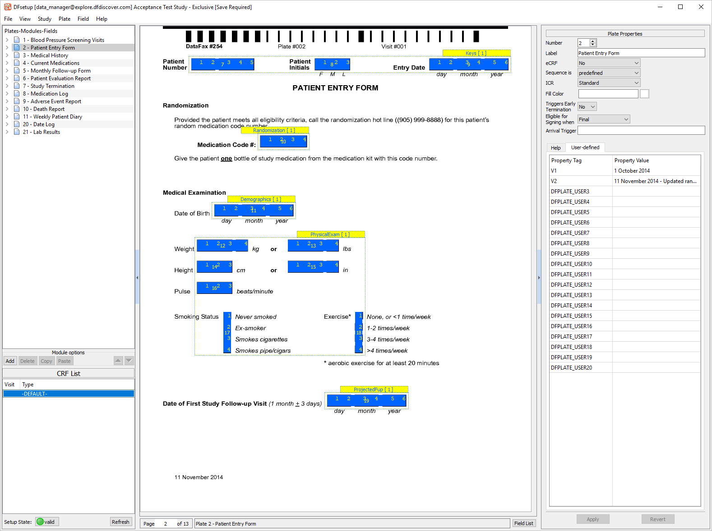Increment the plate Number spinner

[593, 41]
